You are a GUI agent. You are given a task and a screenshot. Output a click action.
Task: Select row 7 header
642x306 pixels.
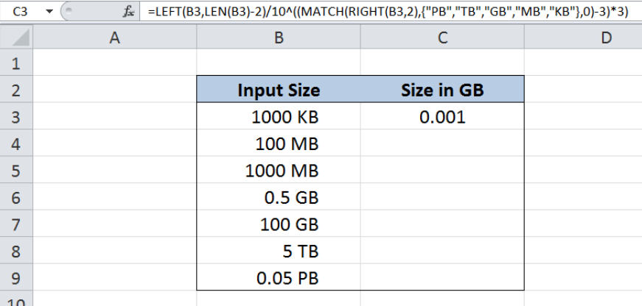[16, 224]
